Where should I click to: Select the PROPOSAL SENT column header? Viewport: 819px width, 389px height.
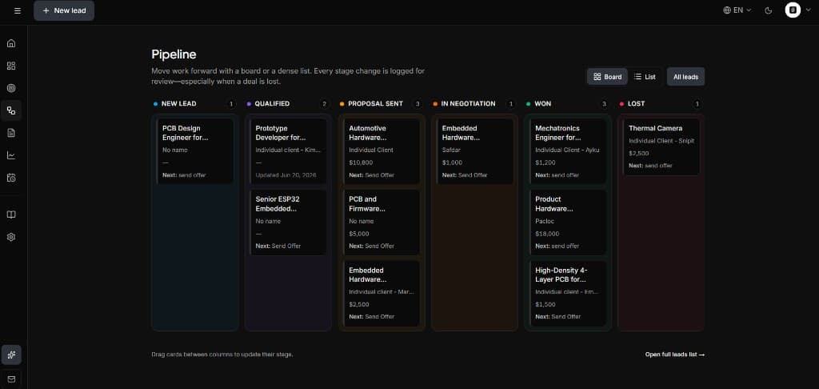tap(376, 103)
